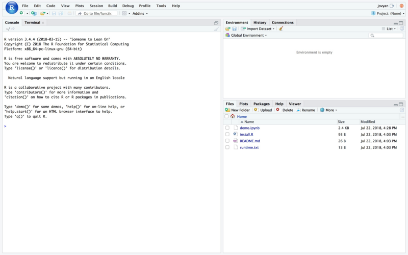Click the clear console broom icon
Screen dimensions: 408x255
coord(216,29)
